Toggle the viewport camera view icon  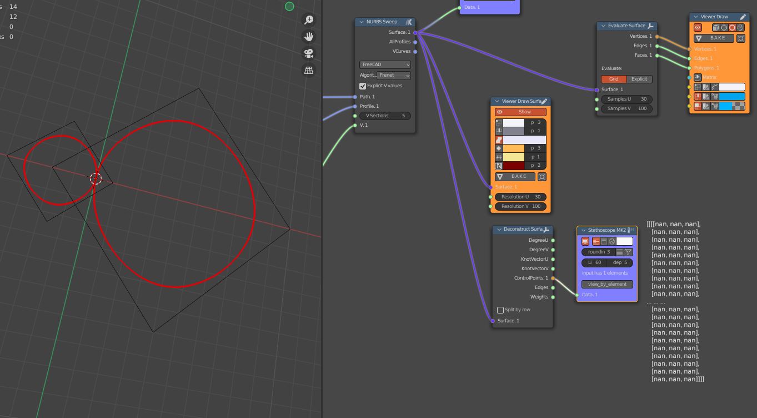309,53
